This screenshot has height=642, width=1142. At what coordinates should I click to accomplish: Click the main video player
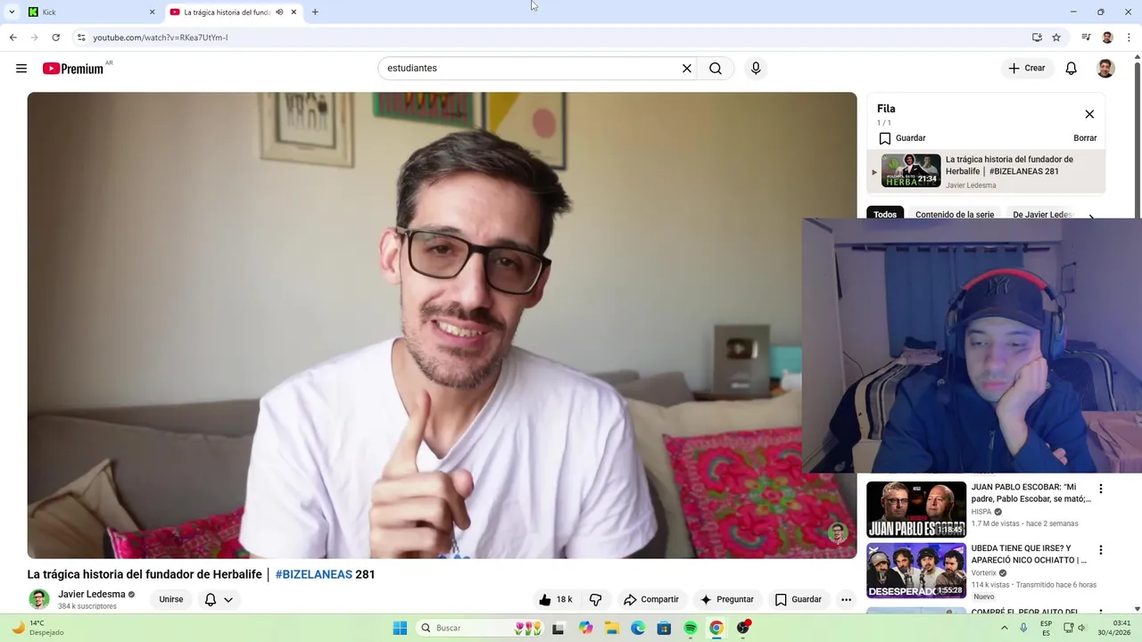[x=442, y=325]
